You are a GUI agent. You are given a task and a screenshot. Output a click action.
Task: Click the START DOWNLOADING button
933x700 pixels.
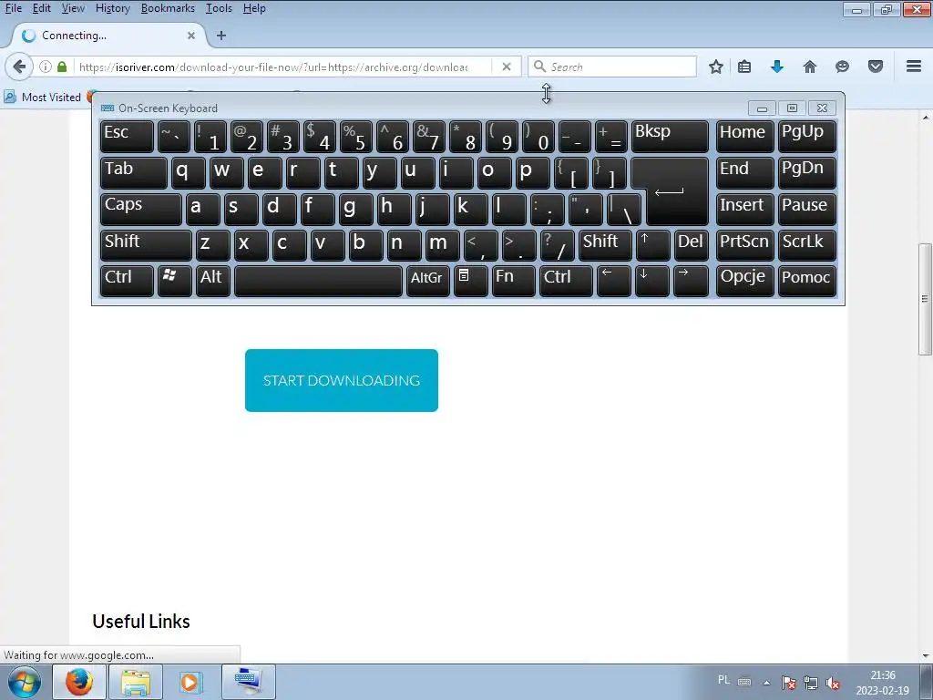(x=342, y=380)
